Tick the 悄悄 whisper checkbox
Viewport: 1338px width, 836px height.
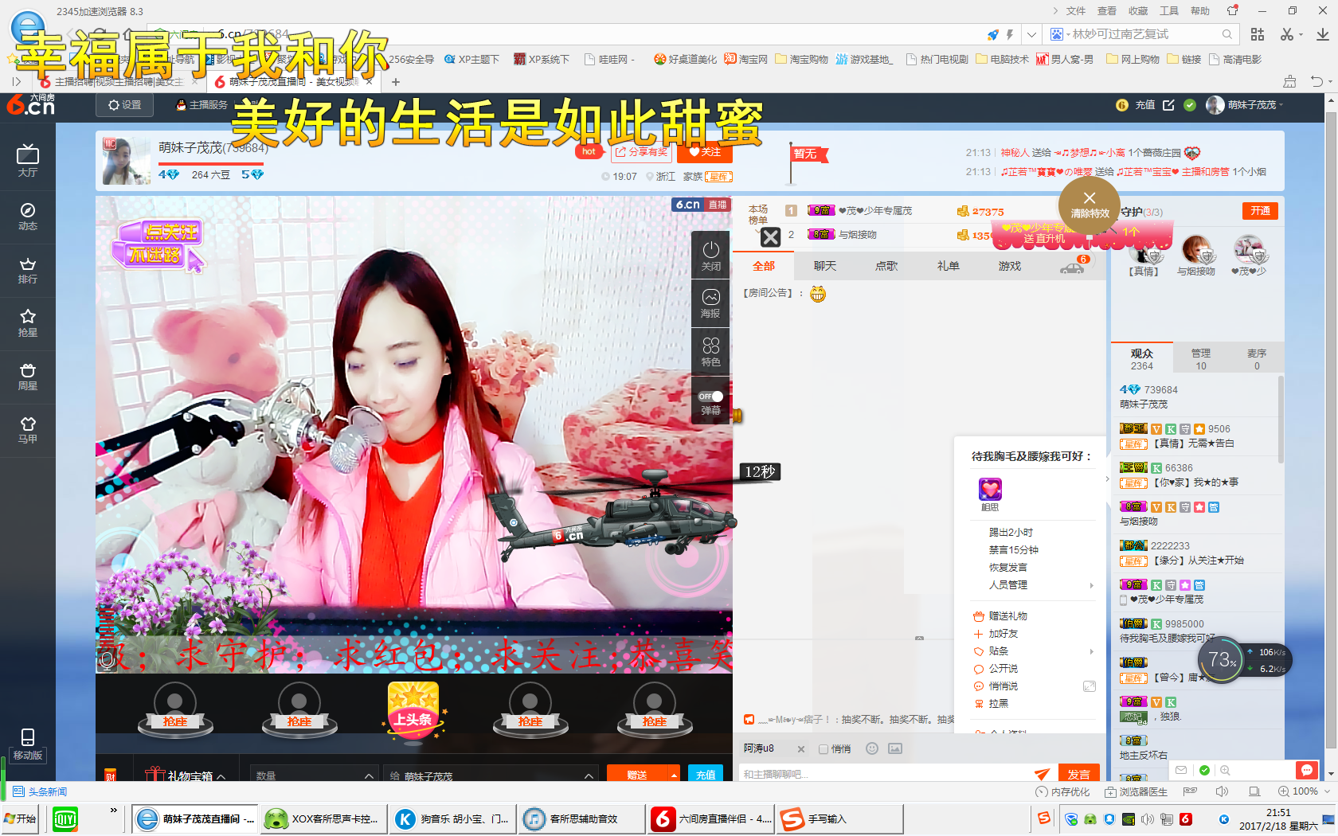pos(824,749)
